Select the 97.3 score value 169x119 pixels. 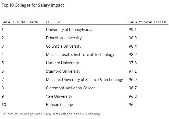tap(133, 63)
